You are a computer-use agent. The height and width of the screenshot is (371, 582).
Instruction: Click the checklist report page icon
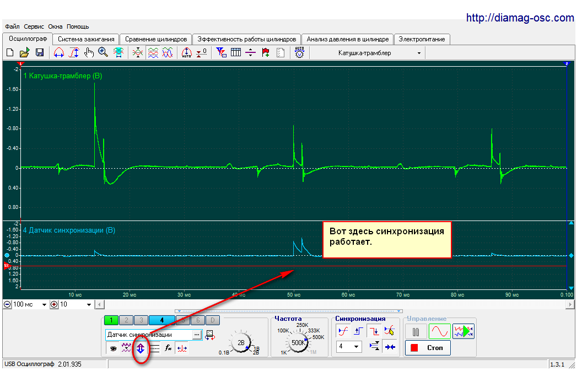coord(281,53)
